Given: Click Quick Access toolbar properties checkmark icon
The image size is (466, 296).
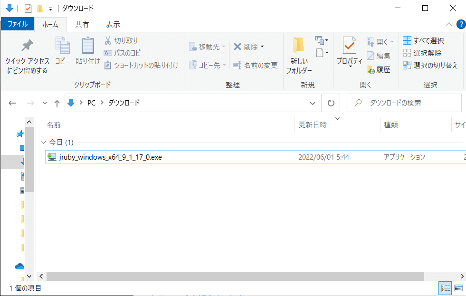Looking at the screenshot, I should (x=28, y=9).
